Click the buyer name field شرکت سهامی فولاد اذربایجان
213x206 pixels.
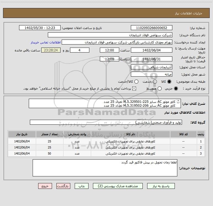click(x=110, y=35)
